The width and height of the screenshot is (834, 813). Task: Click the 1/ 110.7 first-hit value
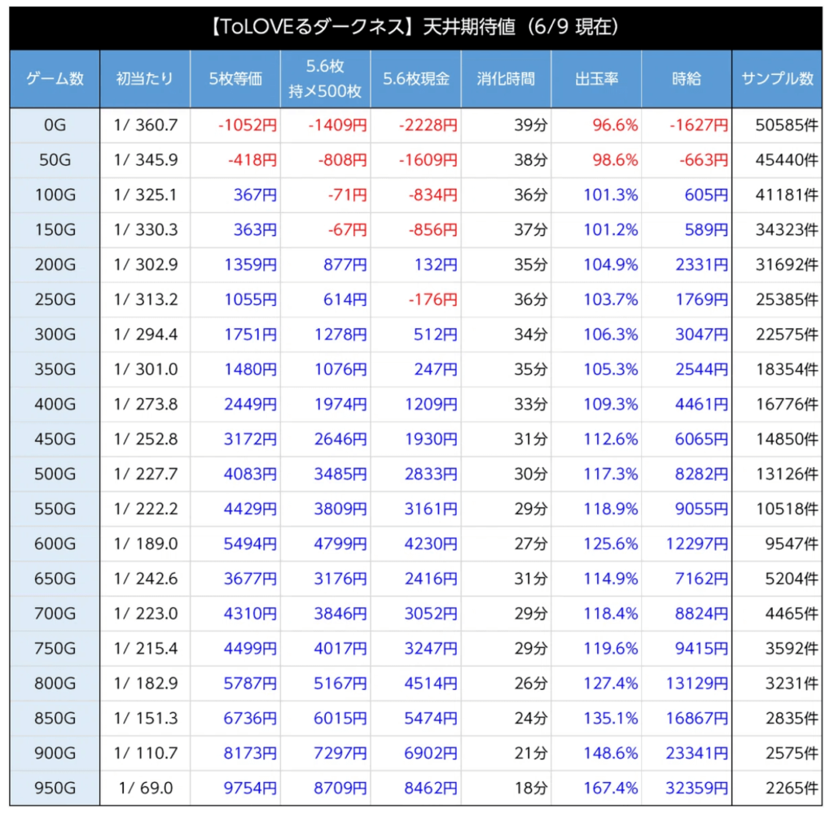pos(145,753)
